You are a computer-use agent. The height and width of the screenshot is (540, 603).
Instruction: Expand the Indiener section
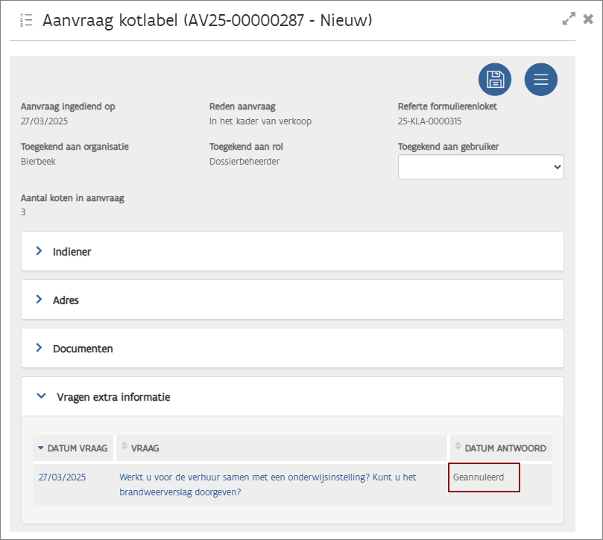point(40,252)
